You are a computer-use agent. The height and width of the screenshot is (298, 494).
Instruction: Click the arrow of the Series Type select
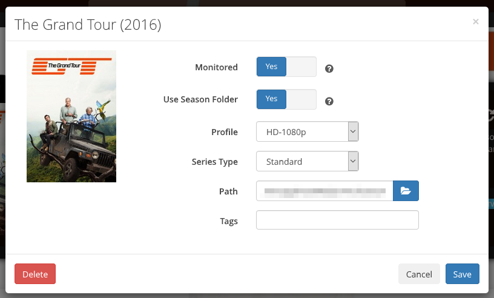(353, 161)
